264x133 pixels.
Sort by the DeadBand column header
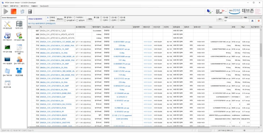click(x=106, y=27)
